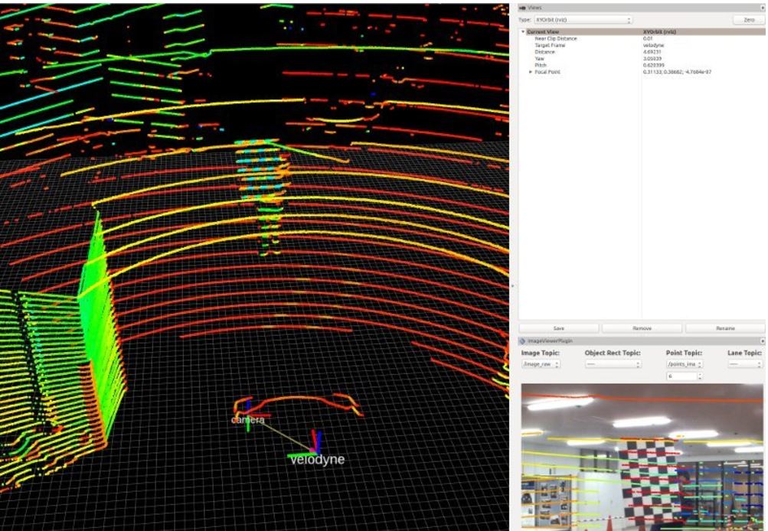
Task: Click the ImageViewerPlugin panel icon
Action: [522, 340]
